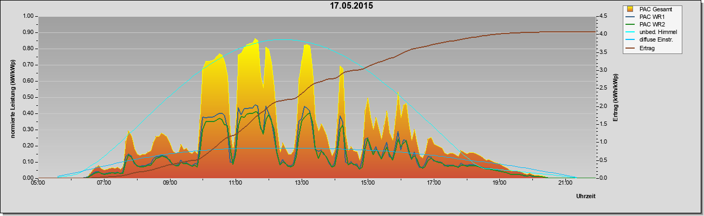
Task: Click the PAC WR1 legend line marker
Action: [630, 17]
